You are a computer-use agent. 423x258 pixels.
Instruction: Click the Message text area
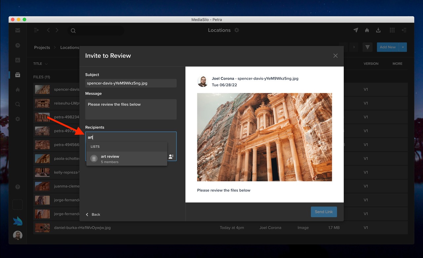click(131, 109)
